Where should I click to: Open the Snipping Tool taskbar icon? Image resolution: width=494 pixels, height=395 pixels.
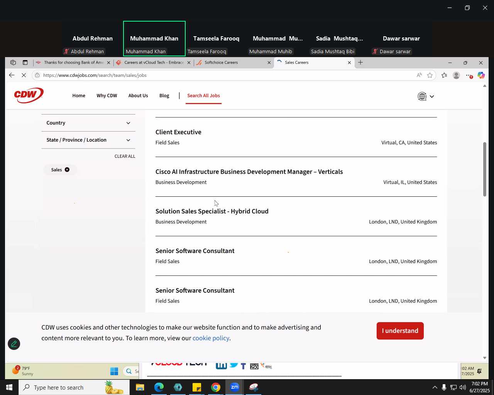[254, 387]
